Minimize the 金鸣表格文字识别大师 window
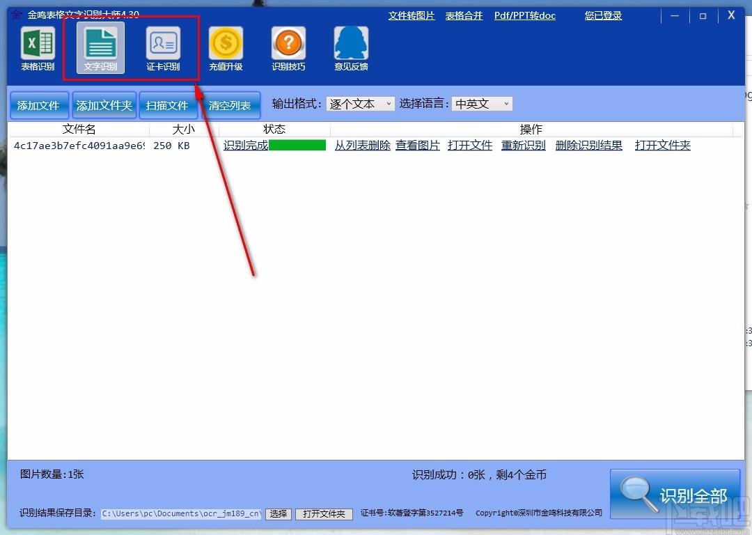The height and width of the screenshot is (535, 752). 675,16
